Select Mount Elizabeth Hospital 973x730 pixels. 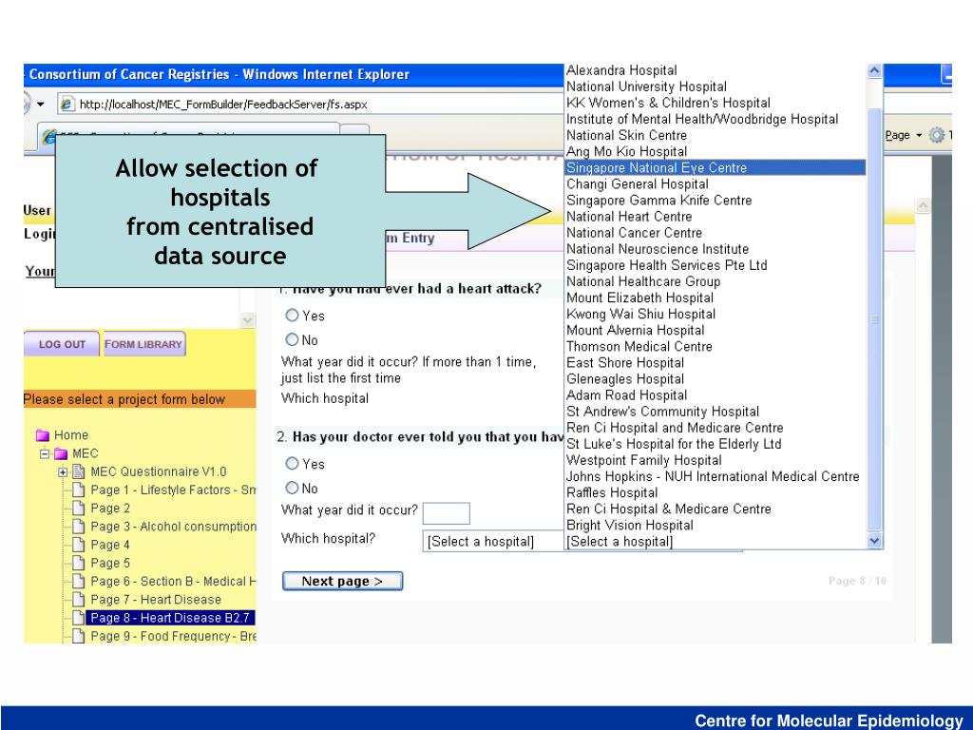(639, 298)
